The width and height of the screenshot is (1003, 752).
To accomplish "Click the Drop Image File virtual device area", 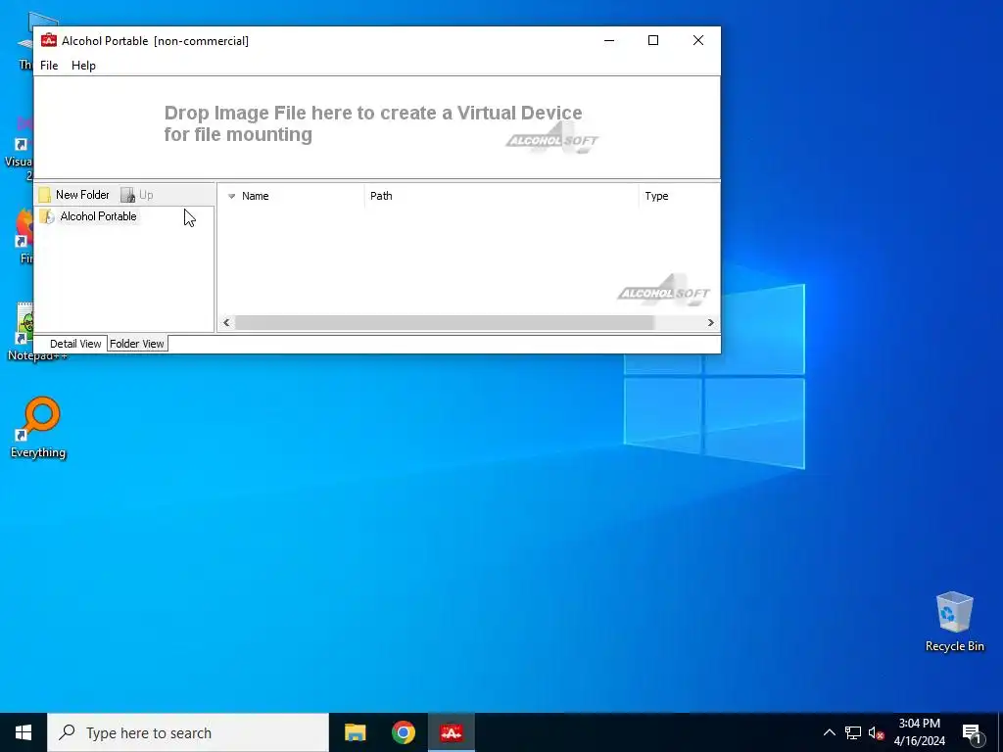I will tap(377, 127).
